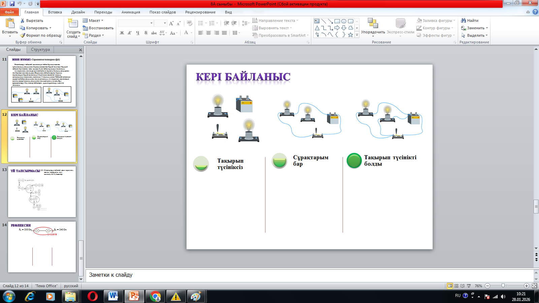Toggle bold text formatting
Viewport: 539px width, 303px height.
point(122,33)
